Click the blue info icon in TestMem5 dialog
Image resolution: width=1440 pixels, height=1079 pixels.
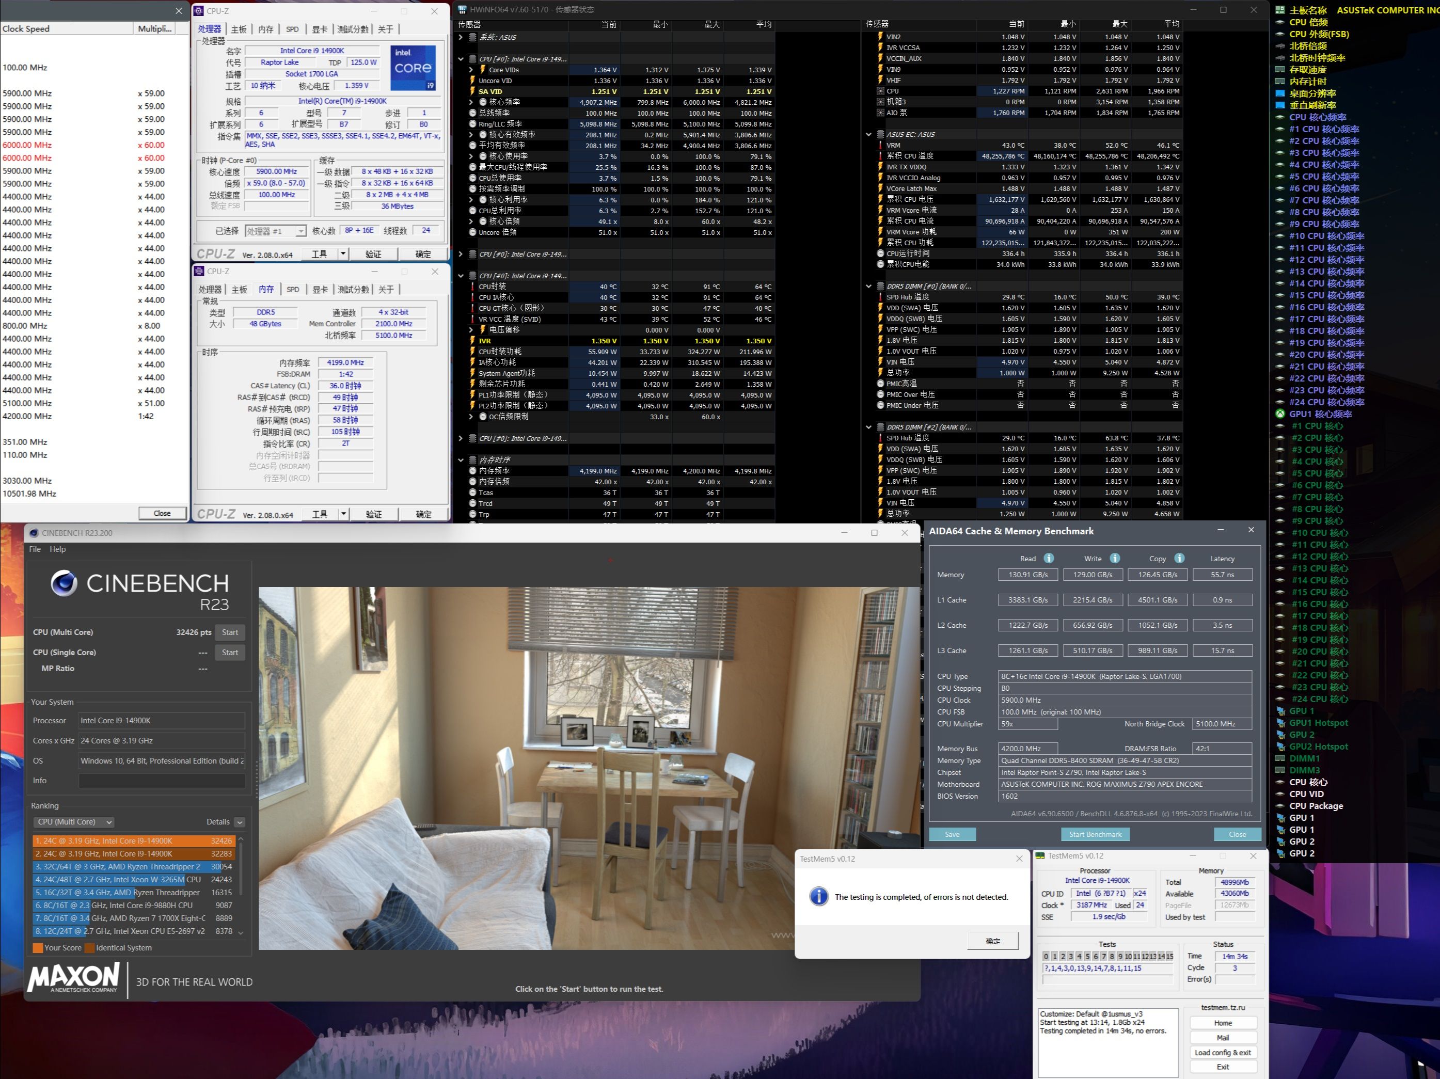pos(818,897)
